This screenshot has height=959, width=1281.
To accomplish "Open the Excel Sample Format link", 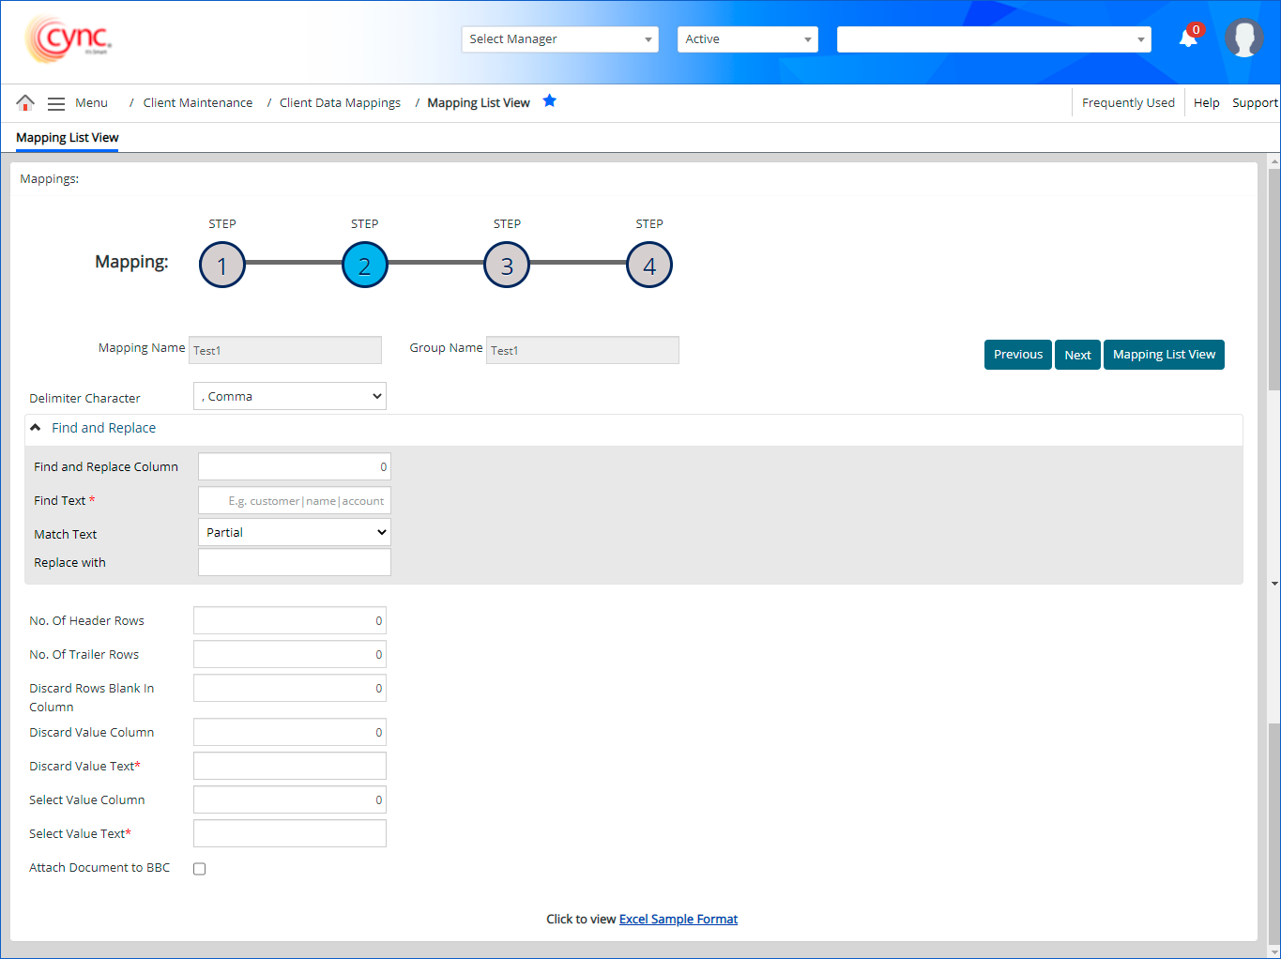I will [679, 920].
